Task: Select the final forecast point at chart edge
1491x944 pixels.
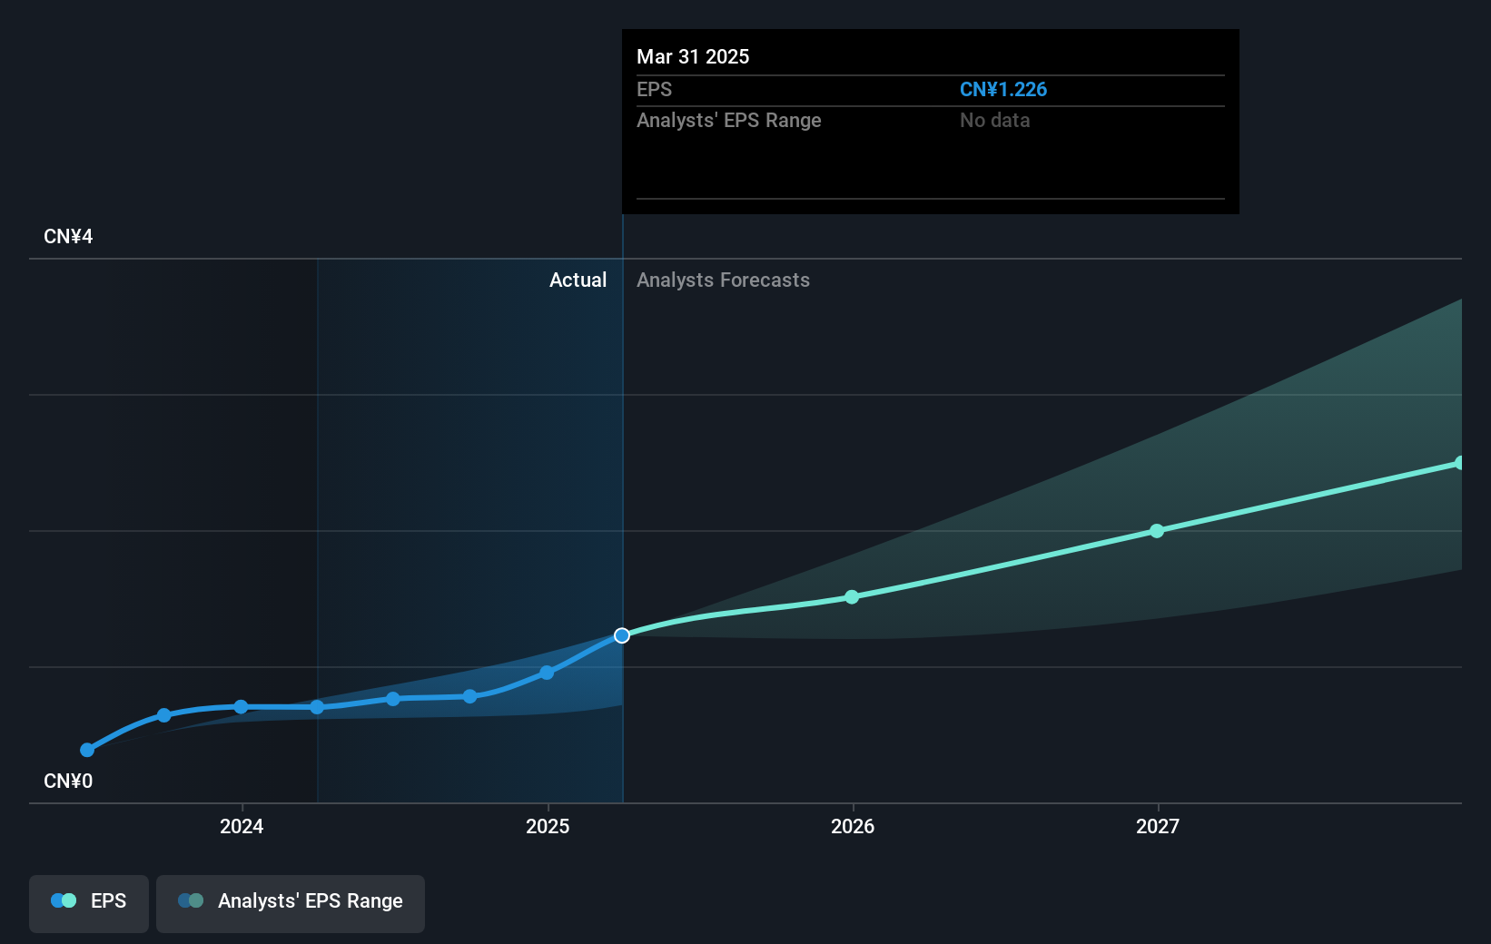Action: click(x=1458, y=463)
